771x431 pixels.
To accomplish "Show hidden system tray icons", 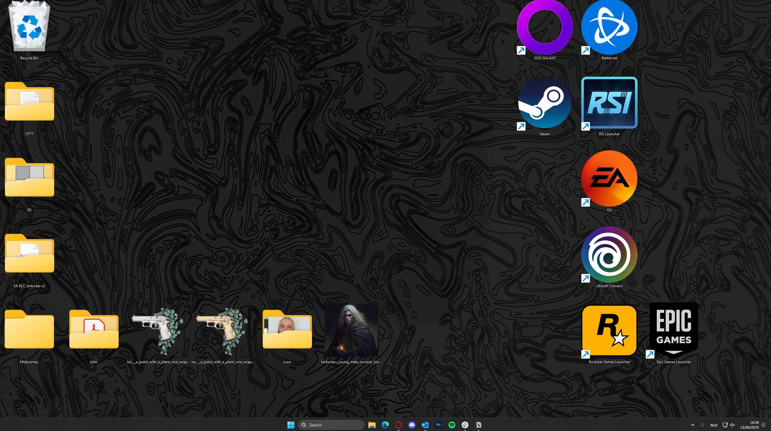I will (x=693, y=425).
